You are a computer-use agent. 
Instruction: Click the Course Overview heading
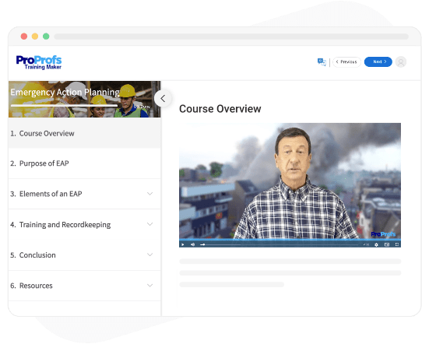[x=220, y=109]
